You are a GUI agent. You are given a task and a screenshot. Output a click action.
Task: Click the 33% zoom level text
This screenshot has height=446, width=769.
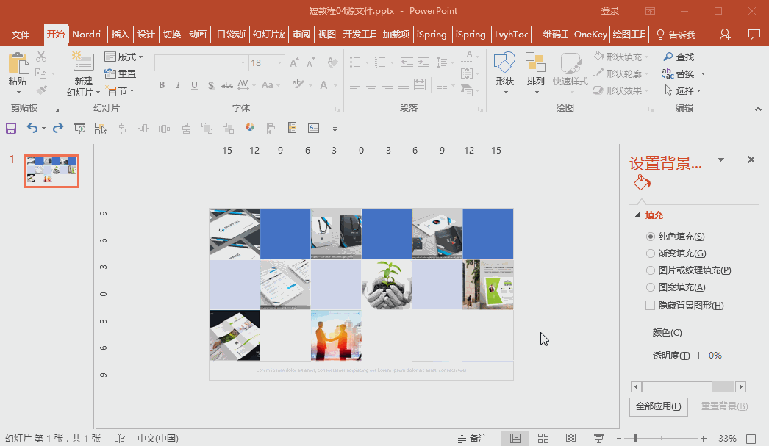727,438
